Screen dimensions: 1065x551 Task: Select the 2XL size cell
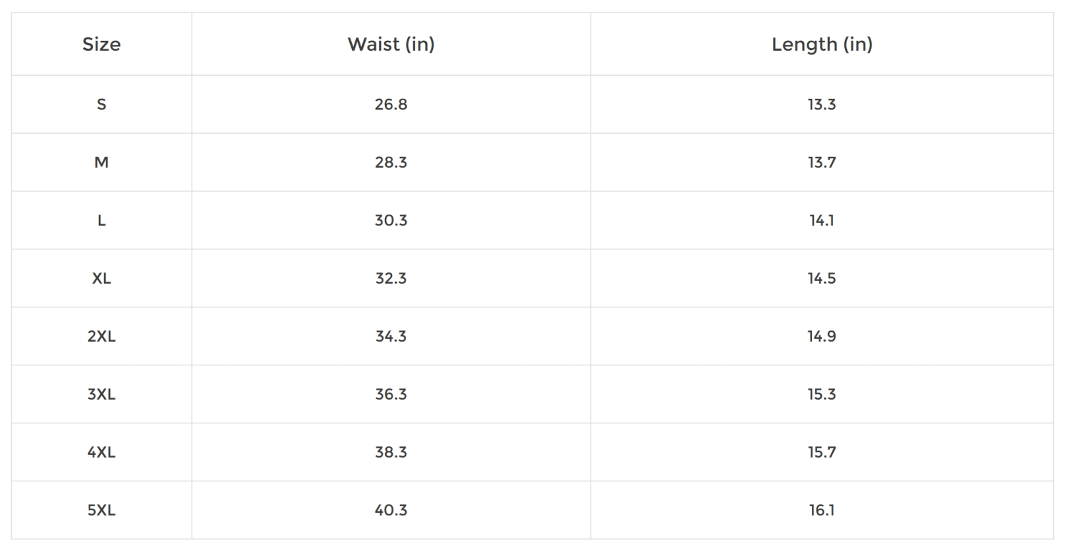click(101, 336)
